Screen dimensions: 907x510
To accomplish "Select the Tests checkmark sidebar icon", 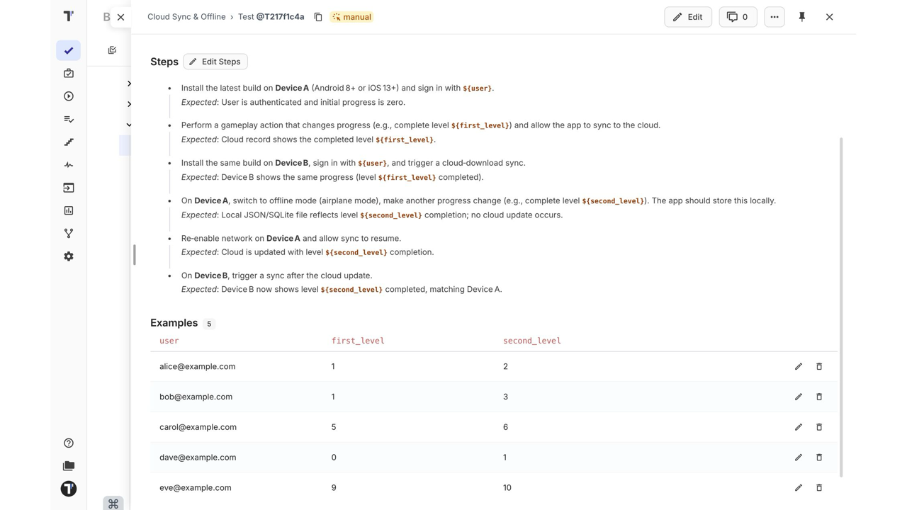I will pos(69,50).
